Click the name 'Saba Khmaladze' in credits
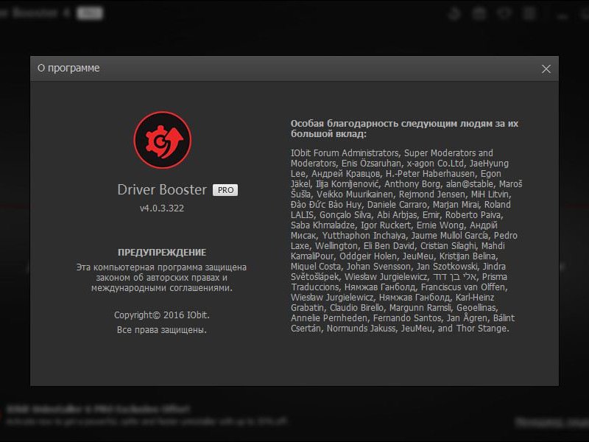The width and height of the screenshot is (589, 442). coord(322,225)
